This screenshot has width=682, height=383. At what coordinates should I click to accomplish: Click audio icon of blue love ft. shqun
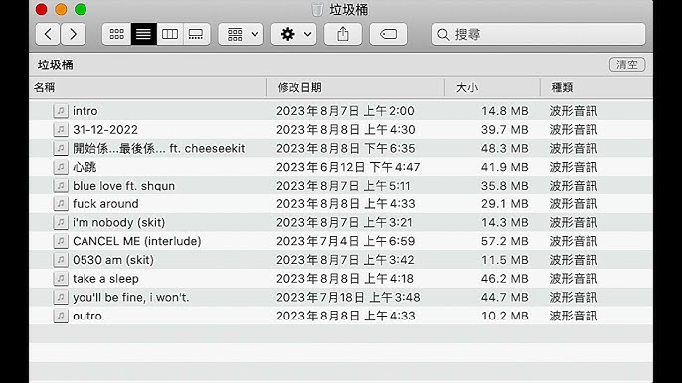[61, 186]
